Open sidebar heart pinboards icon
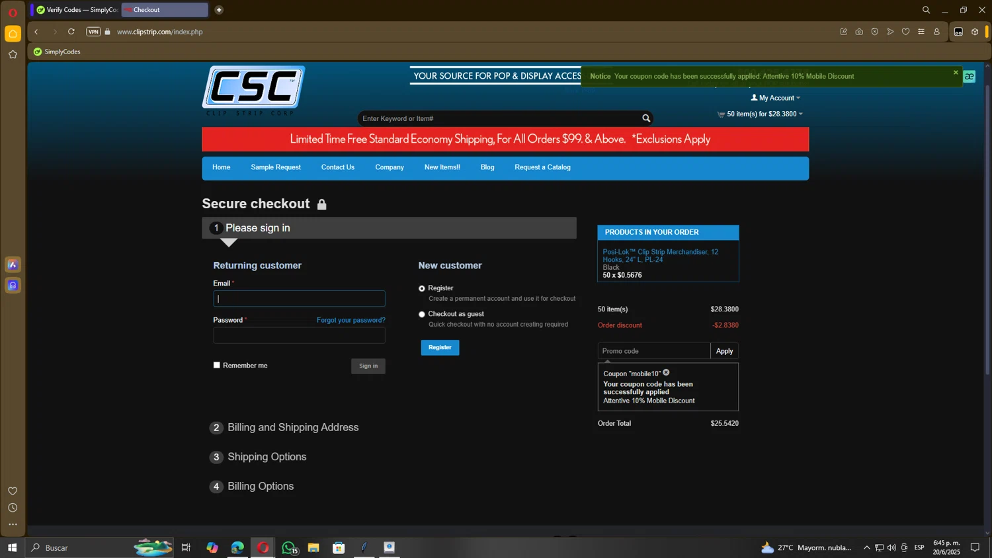The width and height of the screenshot is (992, 558). (x=13, y=491)
